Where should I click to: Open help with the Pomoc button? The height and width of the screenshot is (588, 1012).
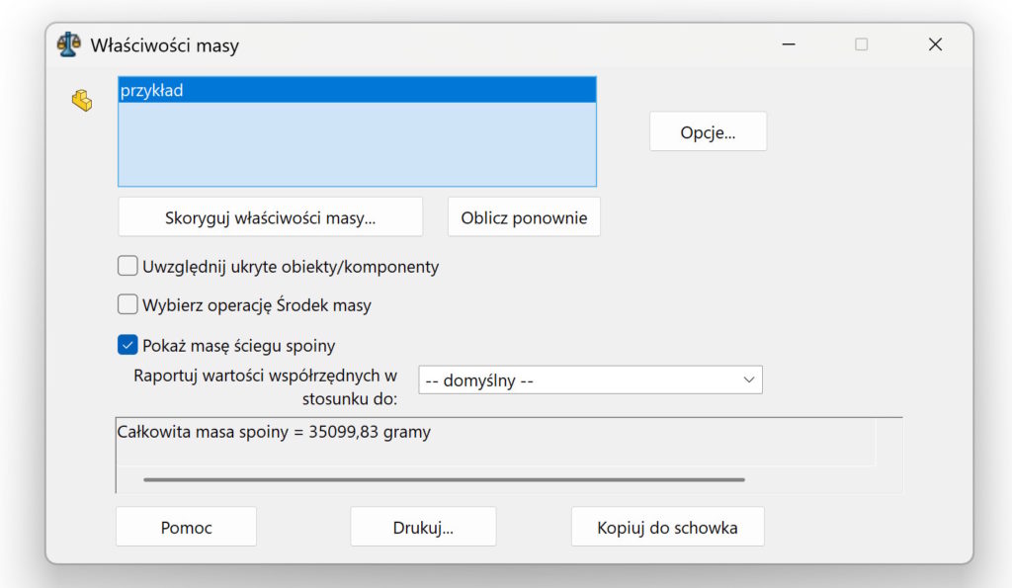click(186, 527)
